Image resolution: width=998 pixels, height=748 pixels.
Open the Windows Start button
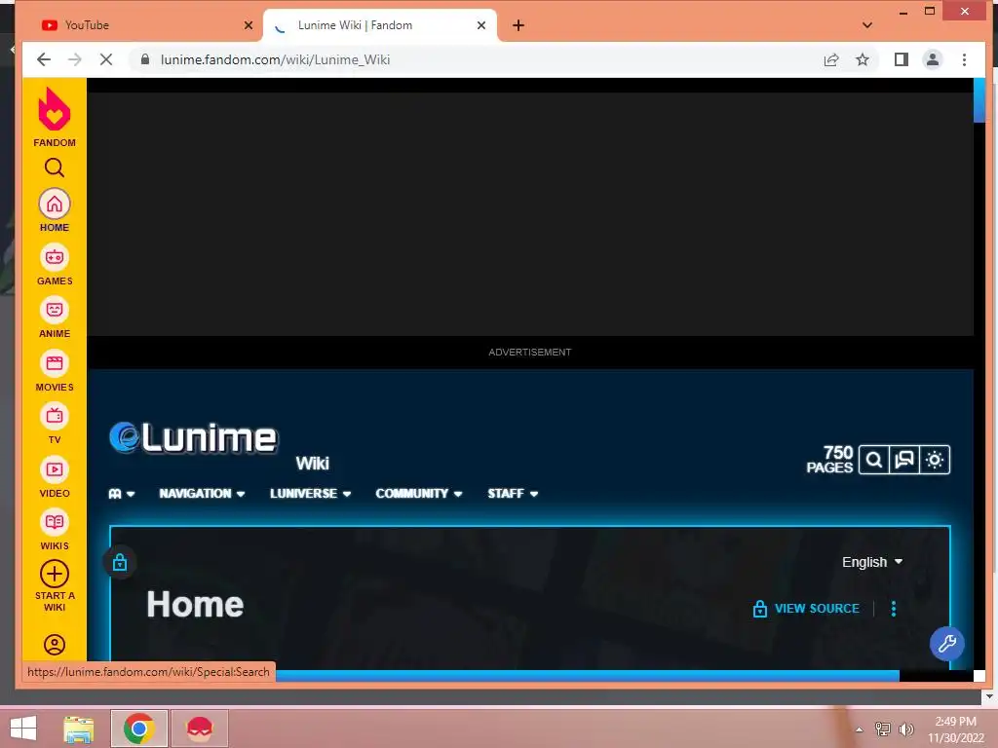click(23, 729)
